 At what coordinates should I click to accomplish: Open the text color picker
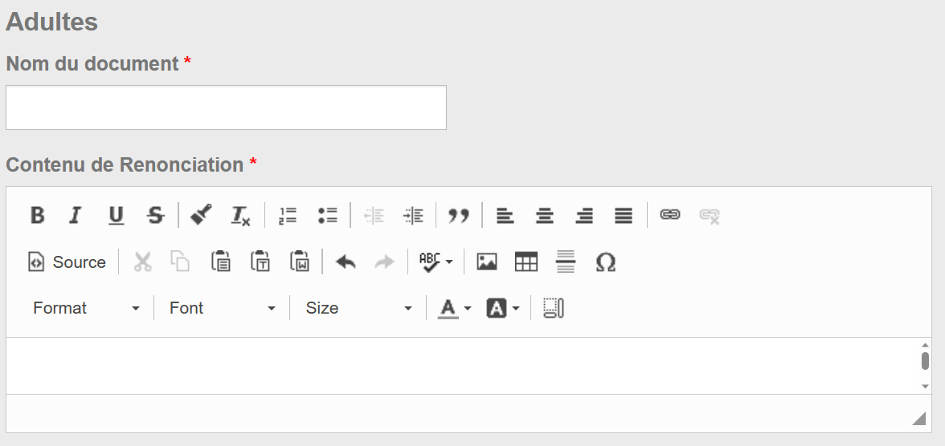[454, 308]
